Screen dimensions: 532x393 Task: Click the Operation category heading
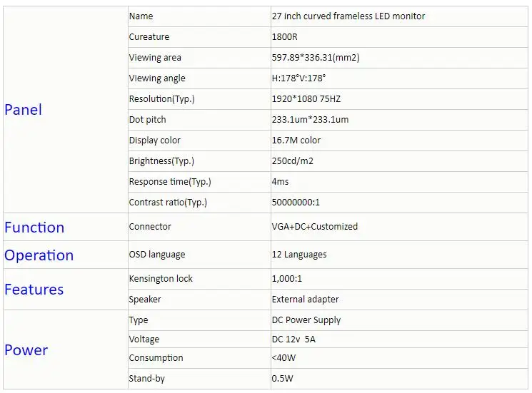(39, 255)
